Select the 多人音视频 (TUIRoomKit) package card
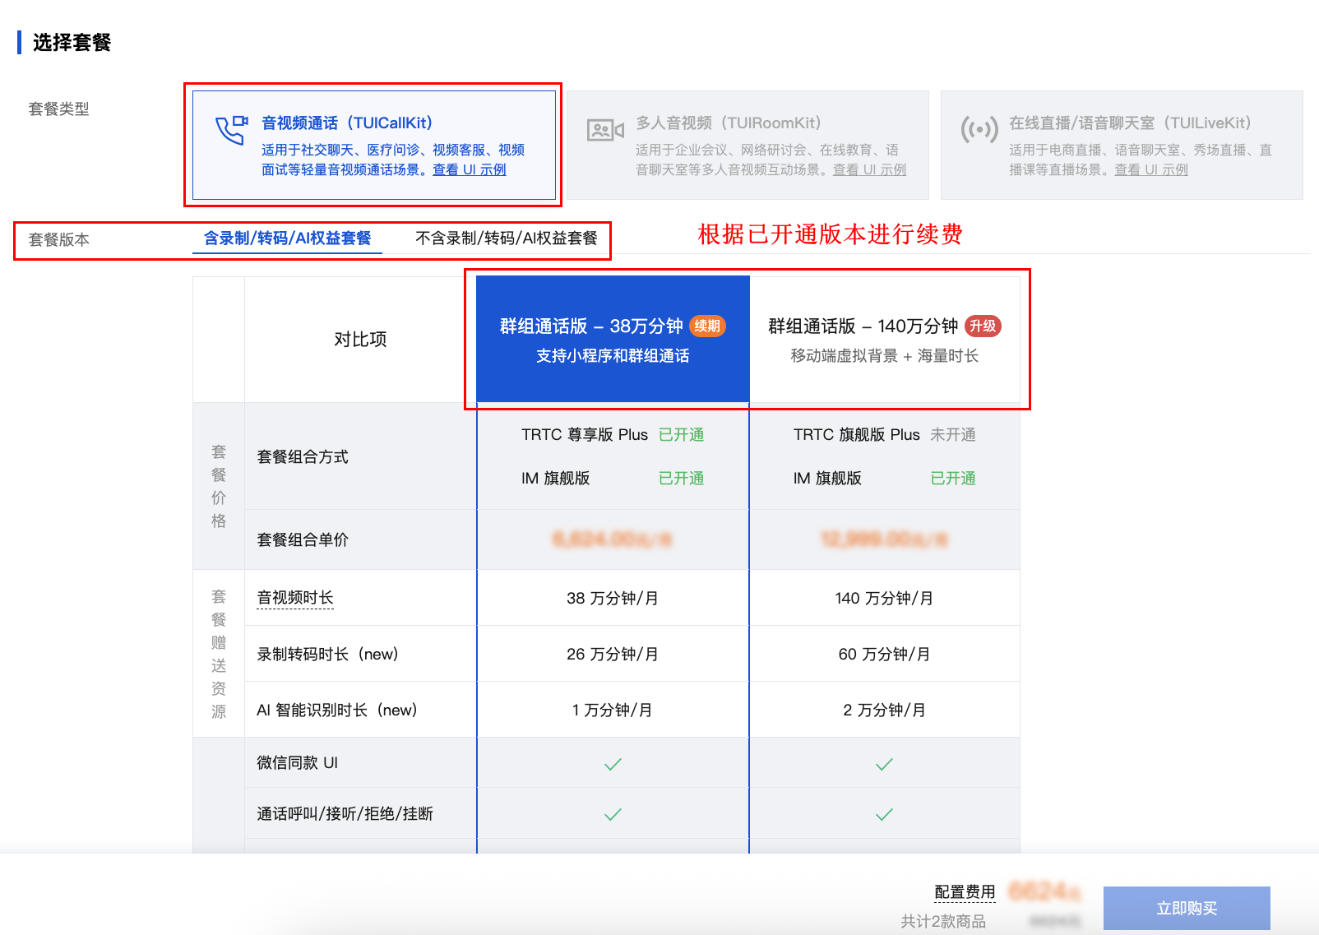Screen dimensions: 1319x935 [747, 145]
